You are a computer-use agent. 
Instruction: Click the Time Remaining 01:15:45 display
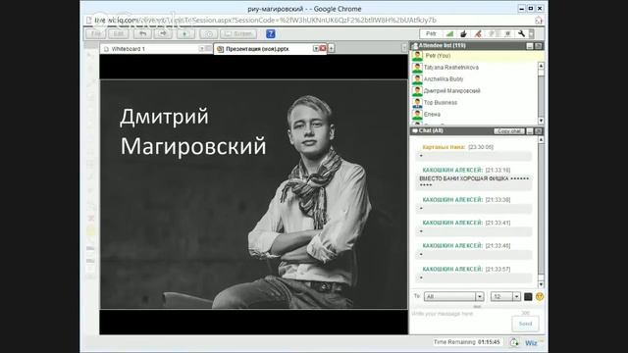pyautogui.click(x=467, y=342)
